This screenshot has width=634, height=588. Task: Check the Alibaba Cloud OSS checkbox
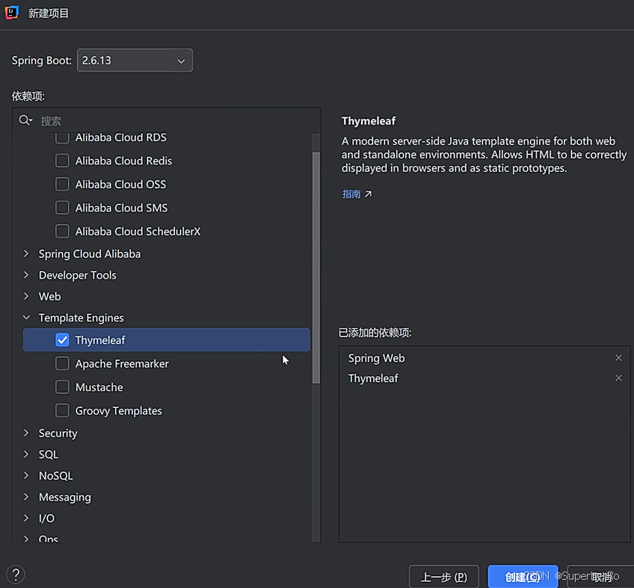click(x=62, y=184)
